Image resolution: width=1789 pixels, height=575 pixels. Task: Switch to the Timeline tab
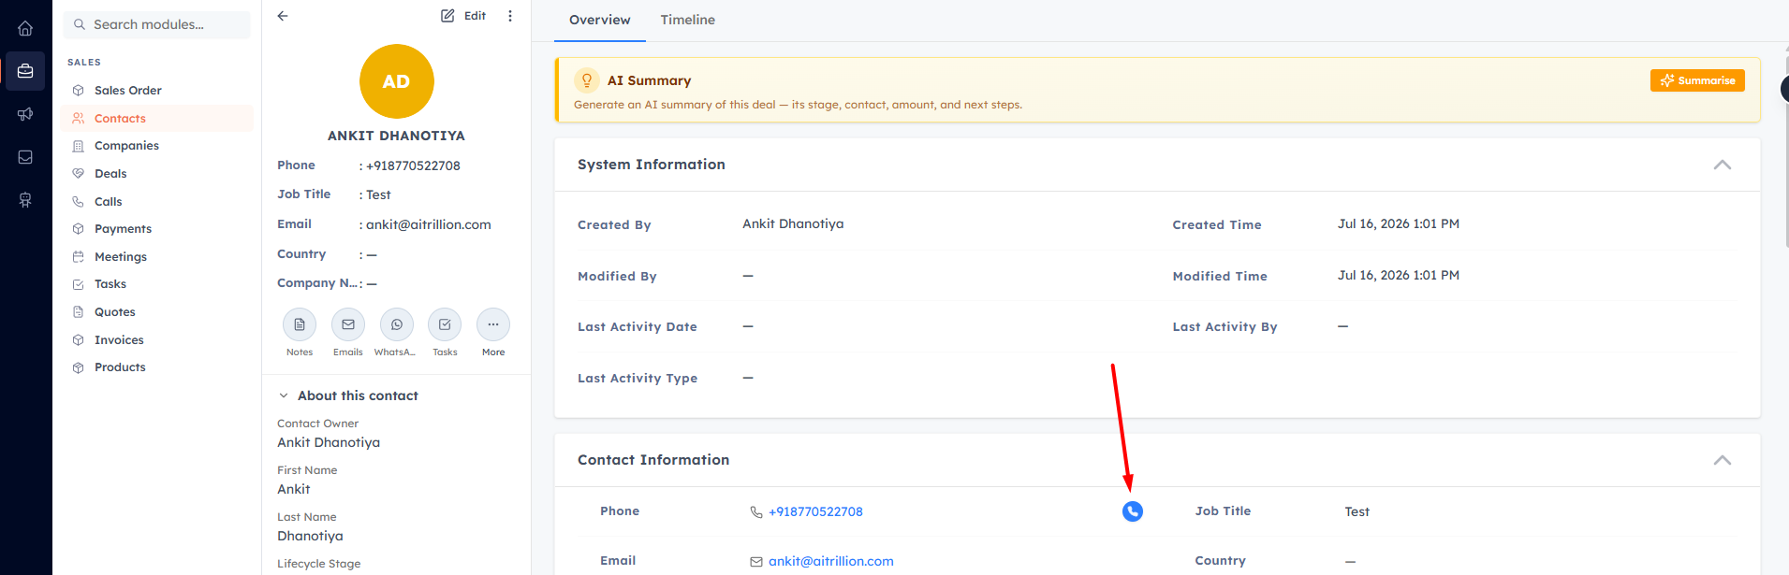pos(687,20)
